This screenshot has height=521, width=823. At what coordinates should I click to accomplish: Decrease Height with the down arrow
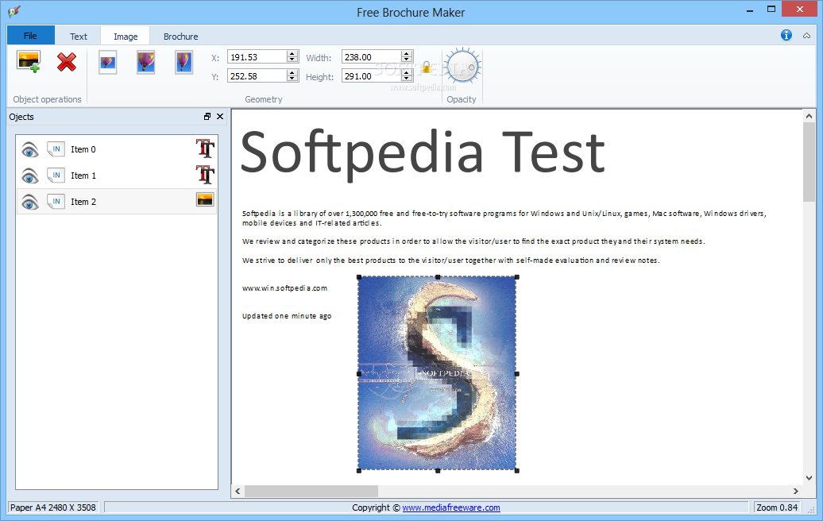[x=407, y=79]
